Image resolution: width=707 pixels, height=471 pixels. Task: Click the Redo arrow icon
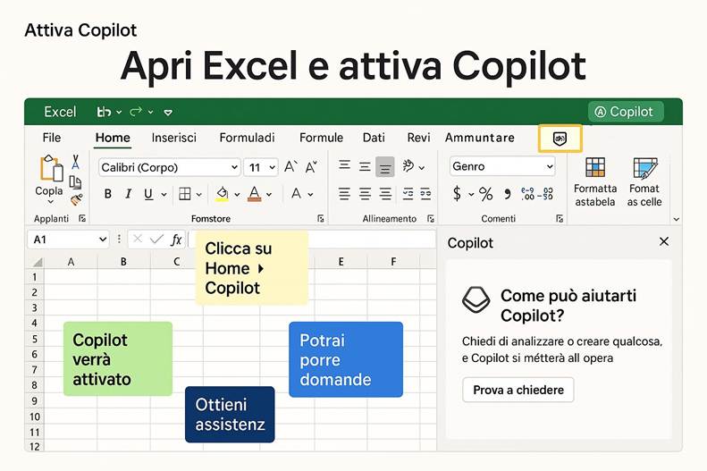tap(136, 112)
